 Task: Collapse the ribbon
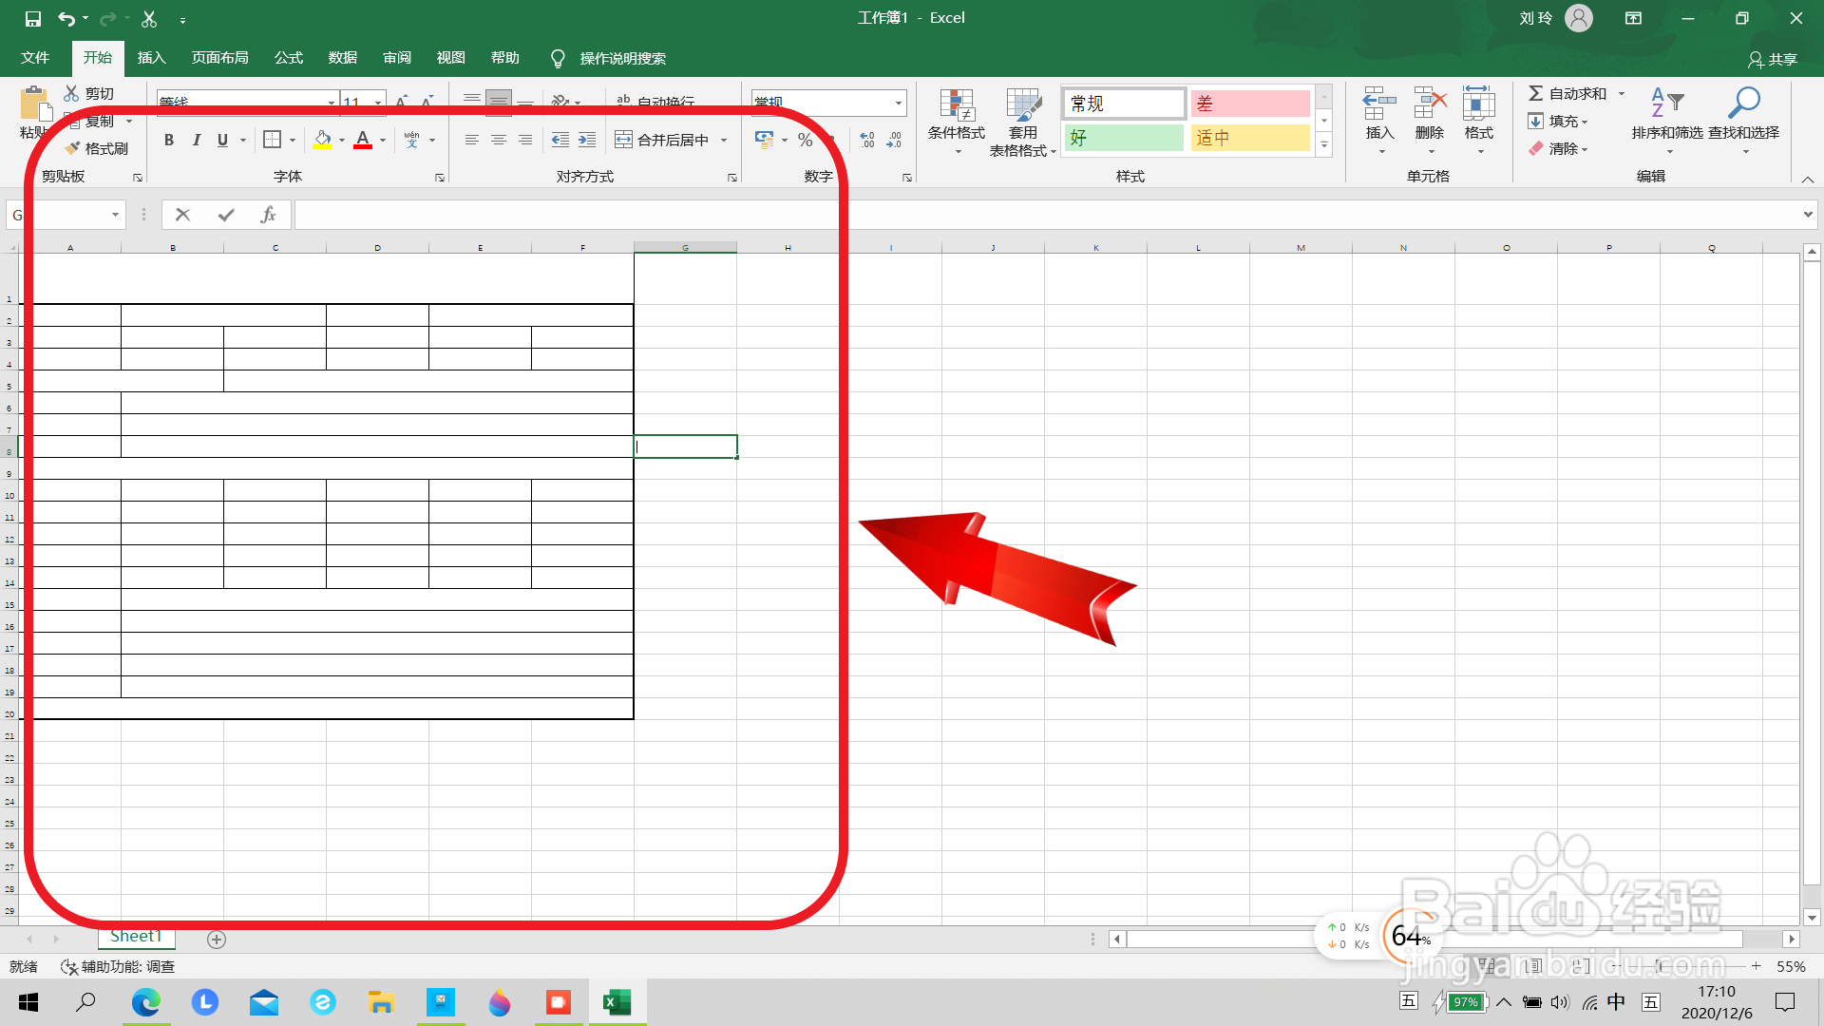tap(1808, 179)
